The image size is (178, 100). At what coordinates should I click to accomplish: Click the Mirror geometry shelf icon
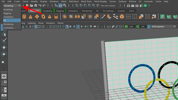click(x=77, y=17)
